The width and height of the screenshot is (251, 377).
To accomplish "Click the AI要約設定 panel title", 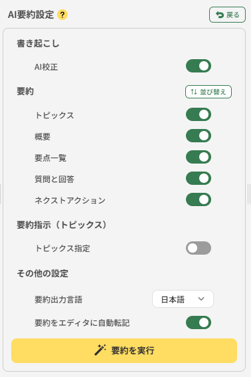I will pyautogui.click(x=31, y=15).
